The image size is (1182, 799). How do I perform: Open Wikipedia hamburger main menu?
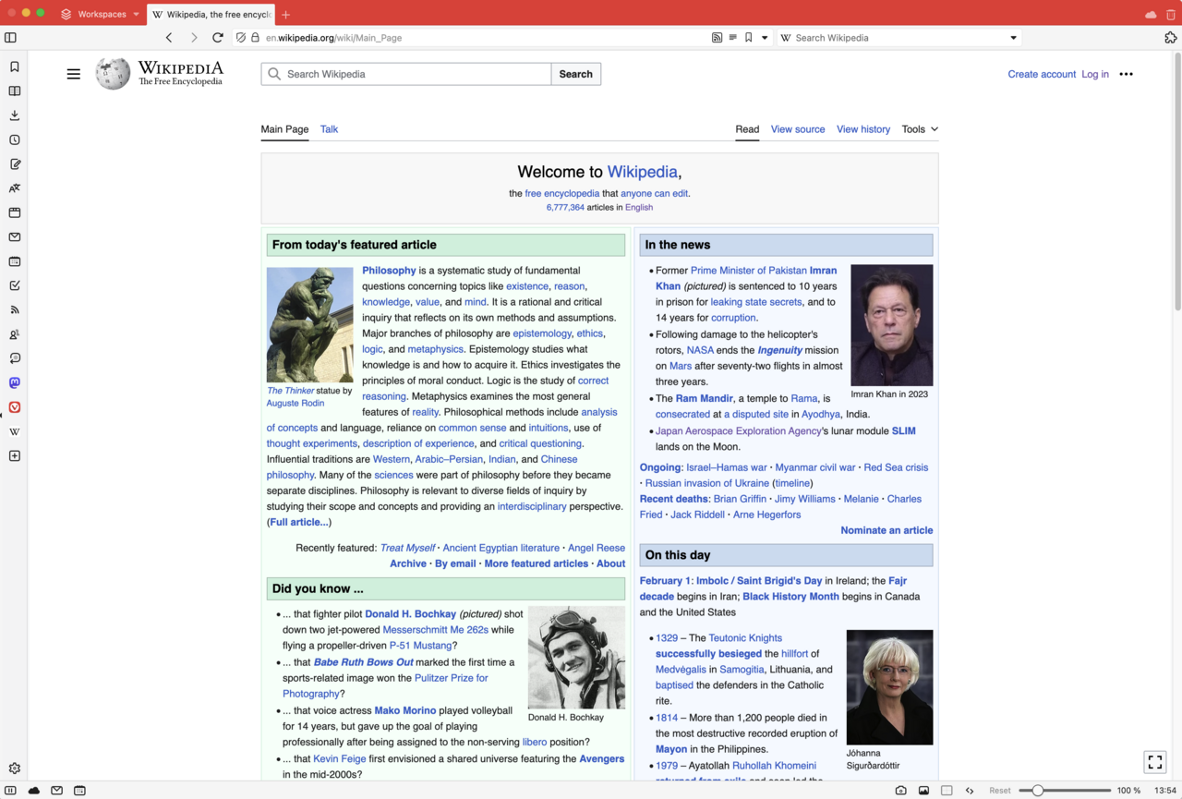pyautogui.click(x=74, y=74)
